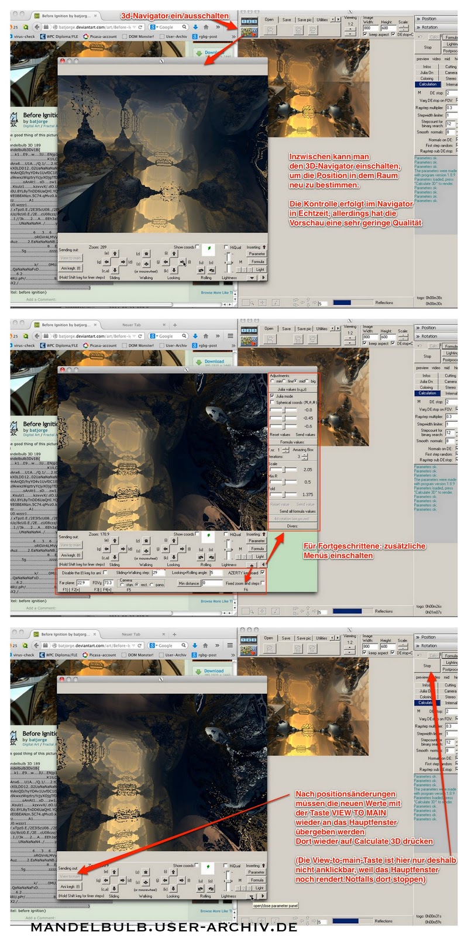Click home icon in top screenshot browser toolbar

(205, 27)
